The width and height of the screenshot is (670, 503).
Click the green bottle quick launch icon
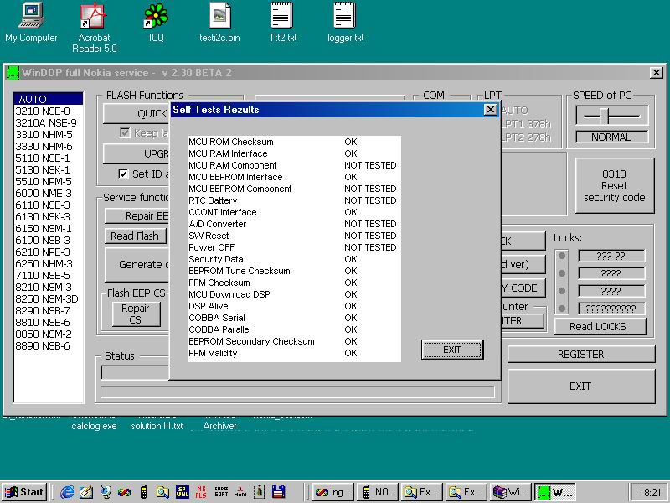(260, 492)
